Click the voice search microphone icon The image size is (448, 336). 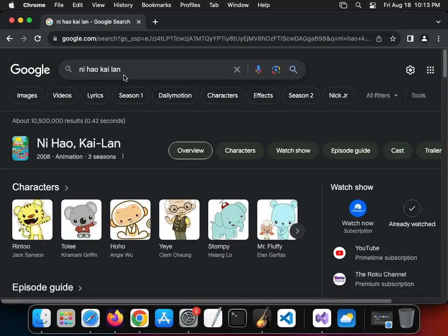pyautogui.click(x=258, y=70)
